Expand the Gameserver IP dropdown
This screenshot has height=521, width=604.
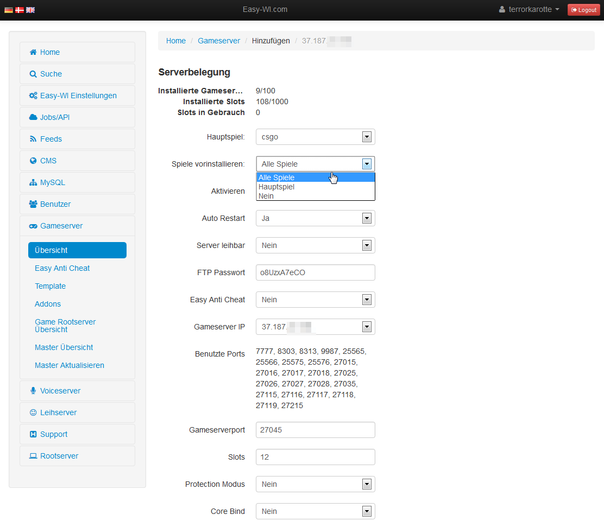point(367,327)
